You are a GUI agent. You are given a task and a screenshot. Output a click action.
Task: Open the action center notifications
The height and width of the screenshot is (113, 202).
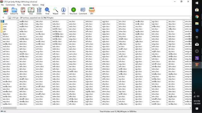(x=197, y=109)
